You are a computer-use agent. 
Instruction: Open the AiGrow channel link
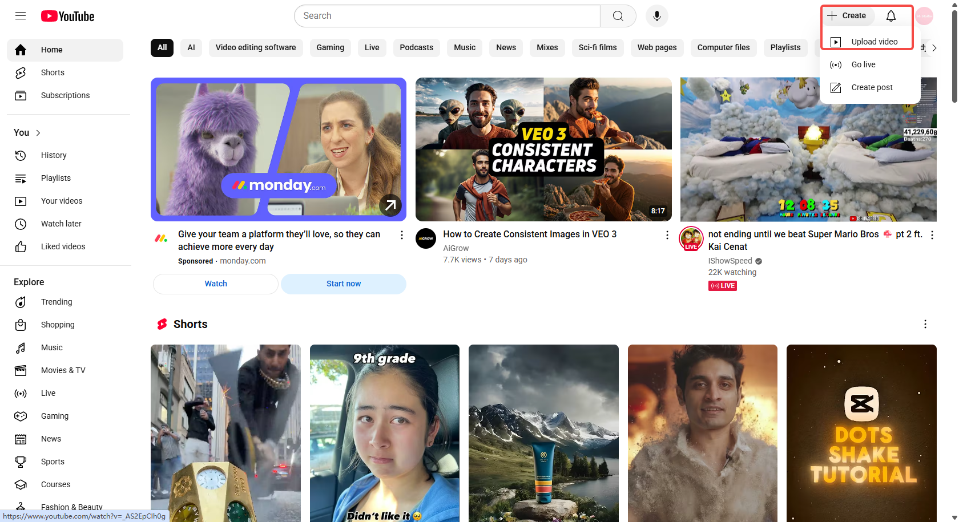[x=456, y=248]
